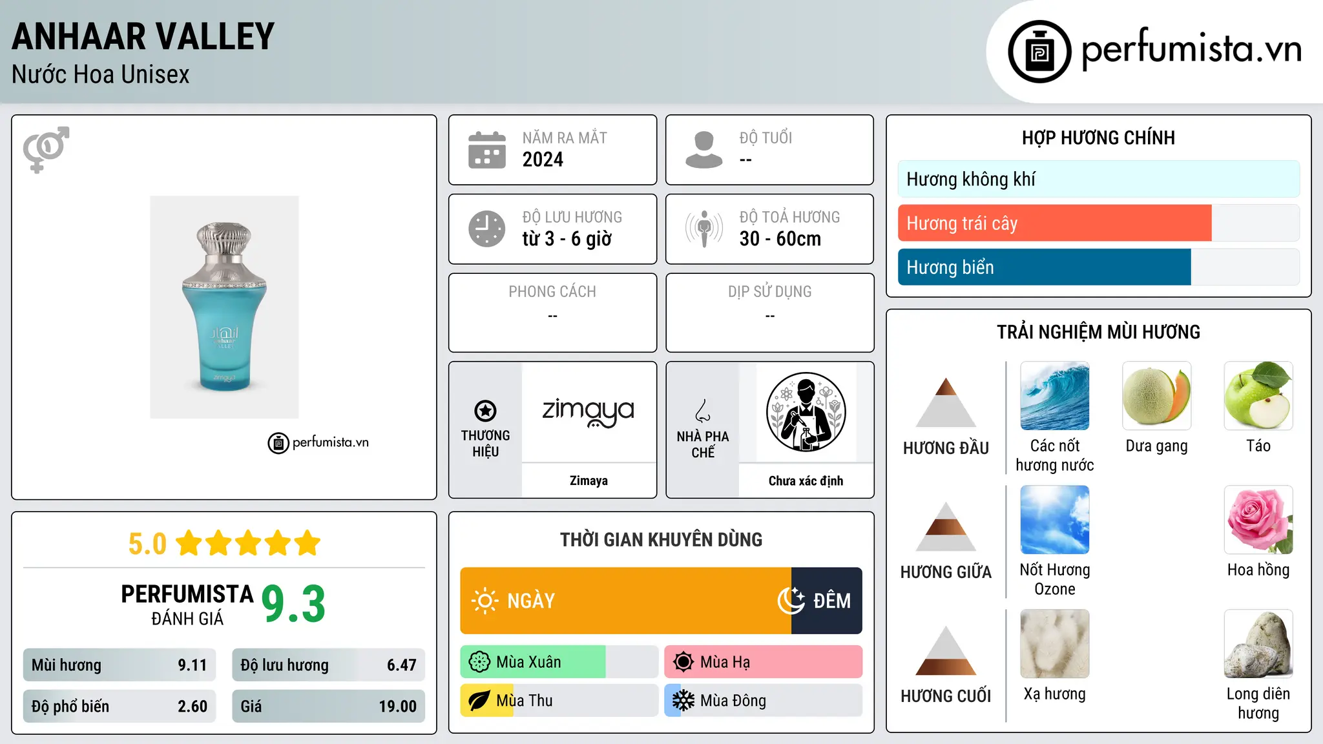
Task: Click the Độ phổ biến 2.60 score
Action: point(120,707)
